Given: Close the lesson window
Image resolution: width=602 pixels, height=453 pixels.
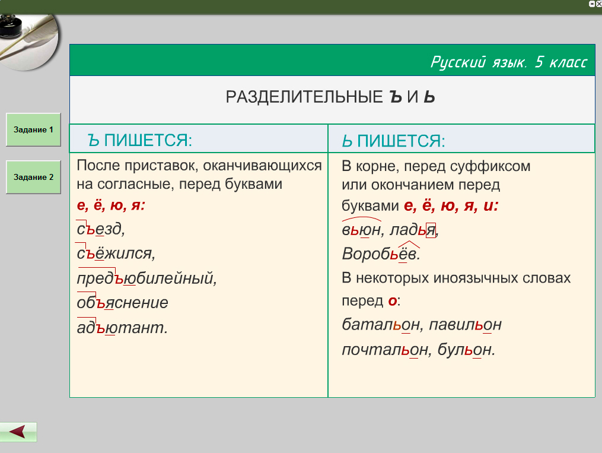Looking at the screenshot, I should [598, 4].
